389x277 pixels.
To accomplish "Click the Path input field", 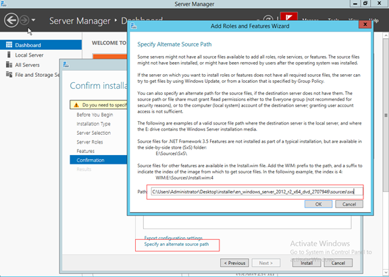I will point(257,191).
